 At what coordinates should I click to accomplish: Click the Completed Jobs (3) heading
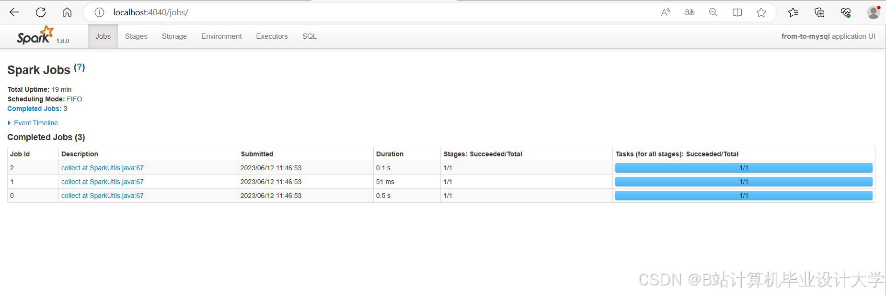click(x=46, y=137)
